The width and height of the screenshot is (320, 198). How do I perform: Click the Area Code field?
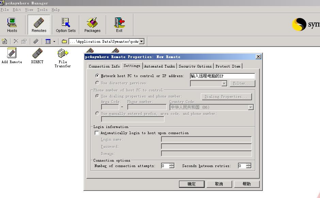point(110,107)
